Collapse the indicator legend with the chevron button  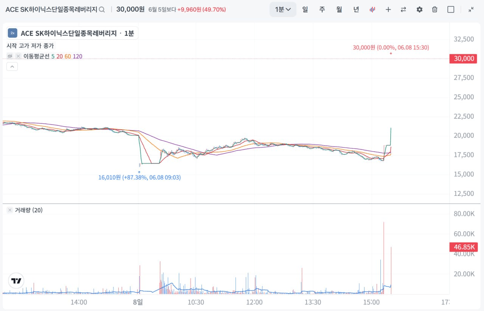[x=12, y=67]
